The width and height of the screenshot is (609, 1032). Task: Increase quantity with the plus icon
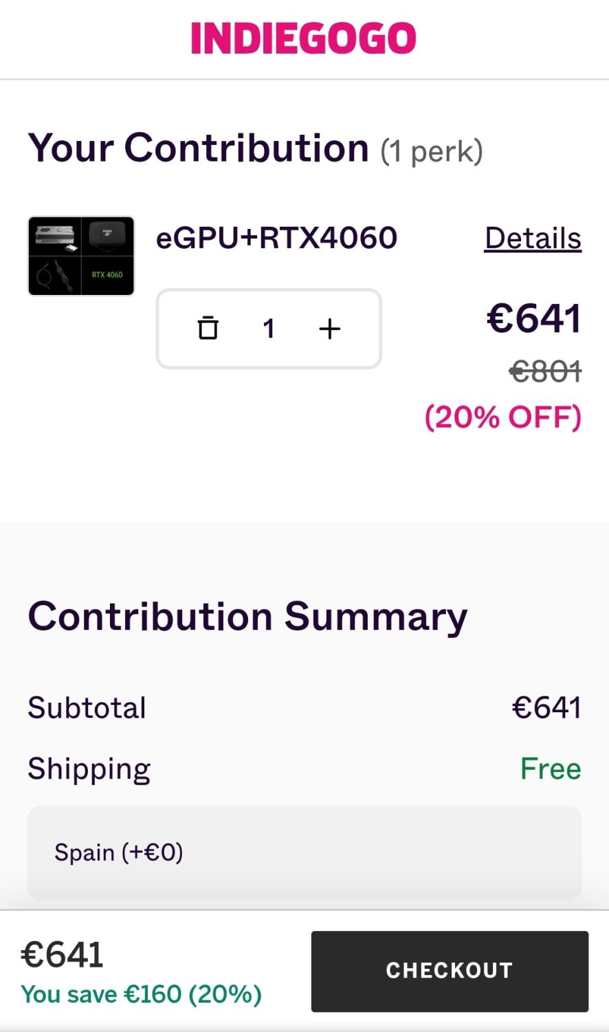(330, 329)
